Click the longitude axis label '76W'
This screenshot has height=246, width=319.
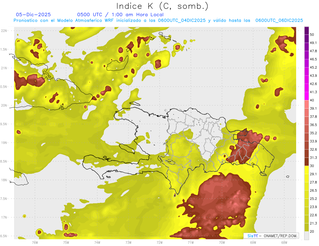pyautogui.click(x=35, y=242)
